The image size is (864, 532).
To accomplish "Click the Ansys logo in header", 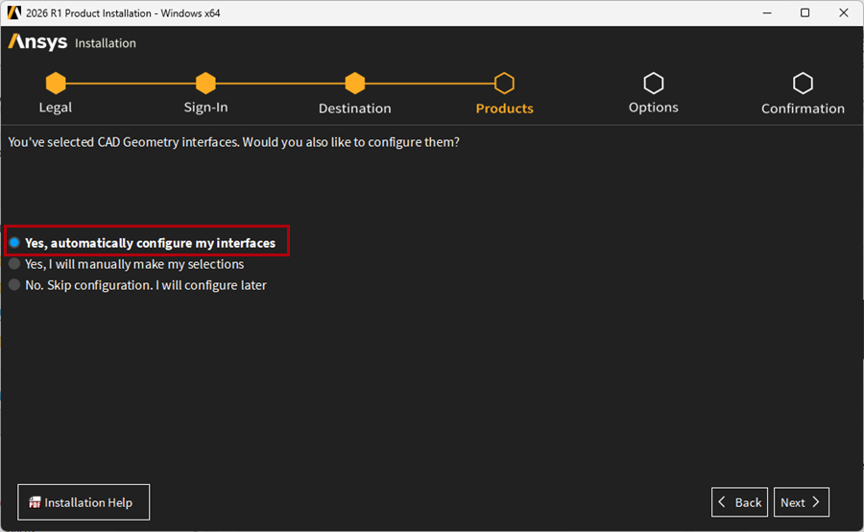I will 37,42.
